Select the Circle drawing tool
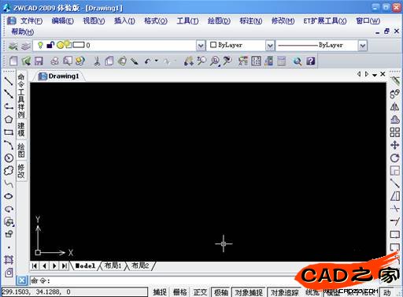The width and height of the screenshot is (403, 297). tap(9, 158)
